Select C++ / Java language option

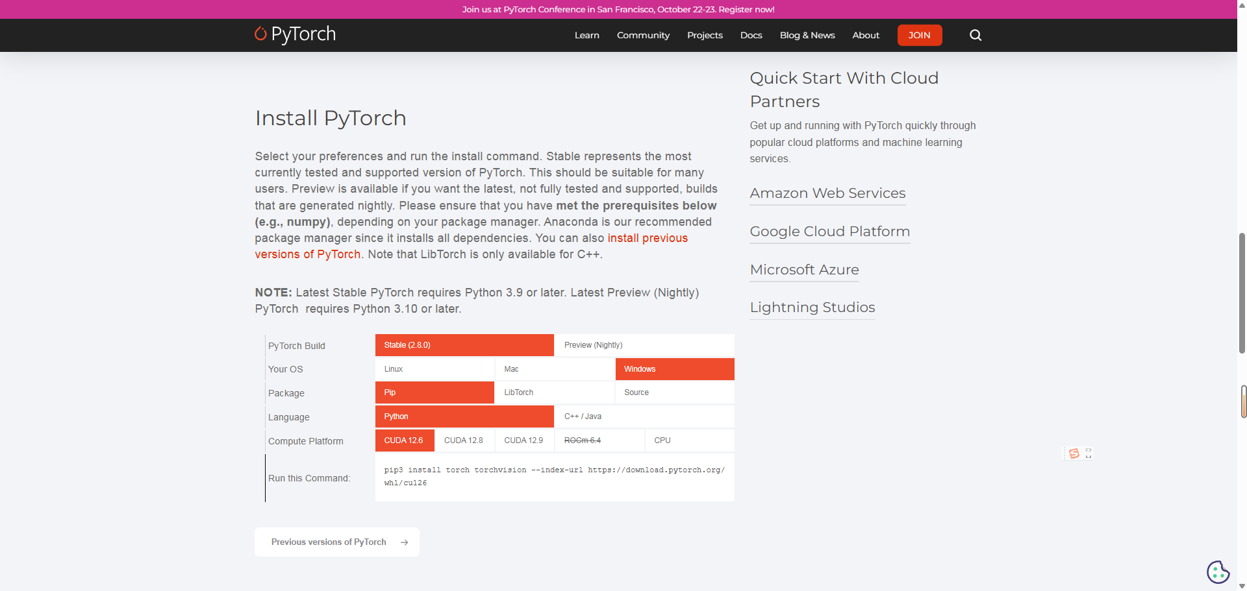click(x=645, y=416)
